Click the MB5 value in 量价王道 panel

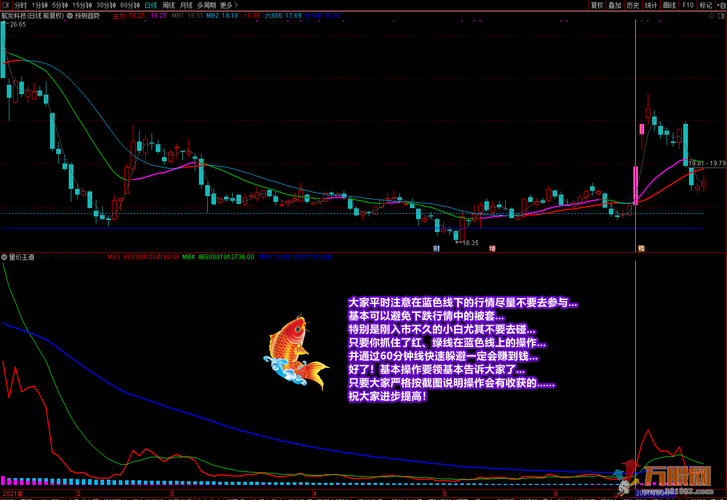295,257
